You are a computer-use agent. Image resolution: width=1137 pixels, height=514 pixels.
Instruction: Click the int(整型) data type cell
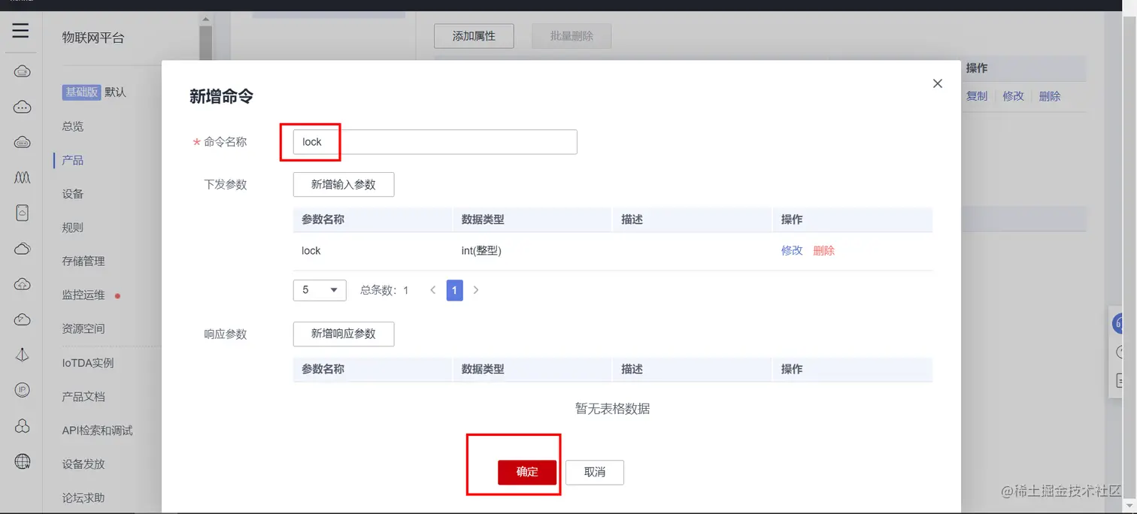[x=481, y=251]
